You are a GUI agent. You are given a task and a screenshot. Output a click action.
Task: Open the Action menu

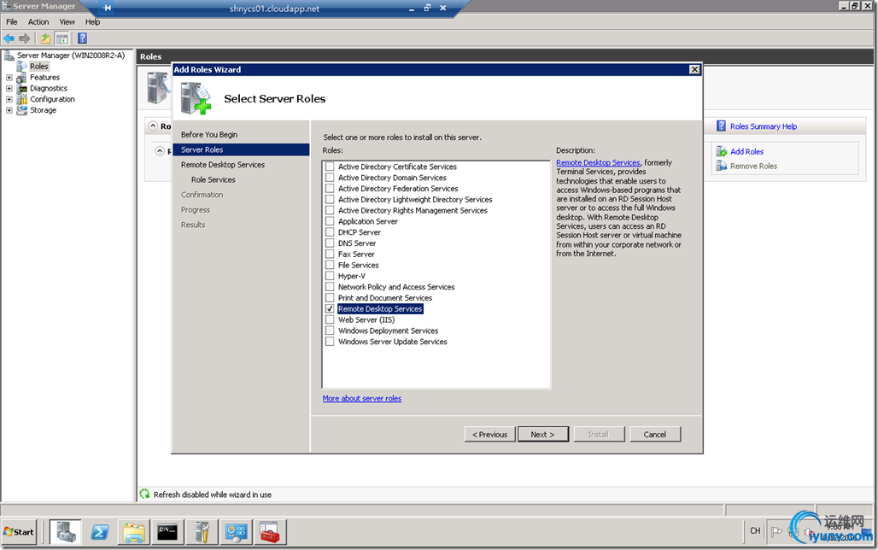(38, 22)
